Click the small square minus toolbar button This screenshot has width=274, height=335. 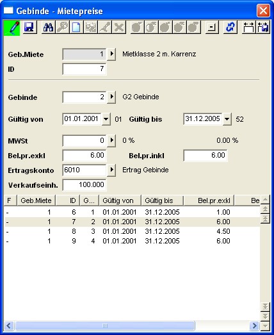click(x=212, y=28)
